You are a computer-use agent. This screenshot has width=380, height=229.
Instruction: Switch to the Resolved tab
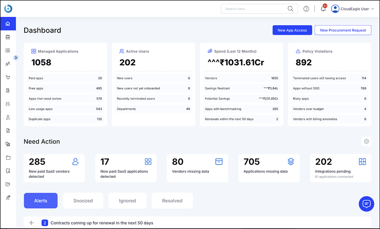point(172,201)
